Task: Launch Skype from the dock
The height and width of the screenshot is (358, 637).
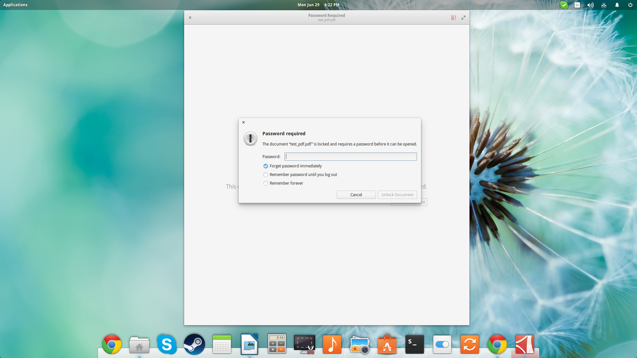Action: click(x=167, y=344)
